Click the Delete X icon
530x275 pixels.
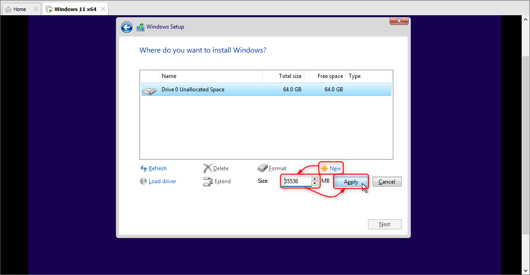(x=208, y=168)
